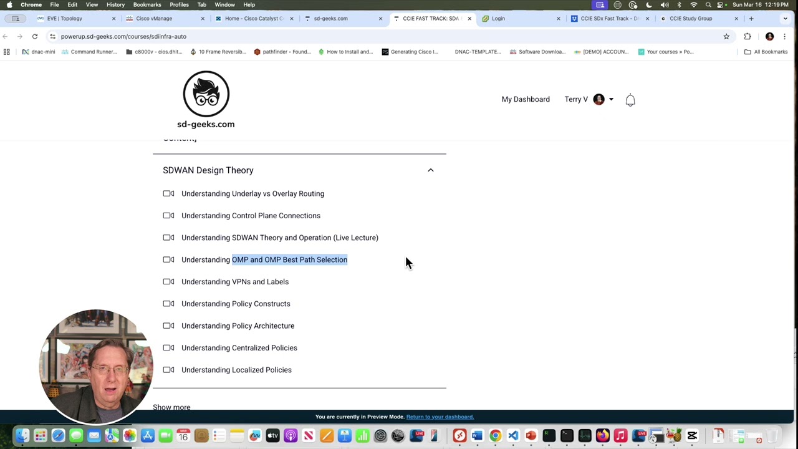This screenshot has height=449, width=798.
Task: Open Wi-Fi status in the menu bar
Action: (693, 5)
